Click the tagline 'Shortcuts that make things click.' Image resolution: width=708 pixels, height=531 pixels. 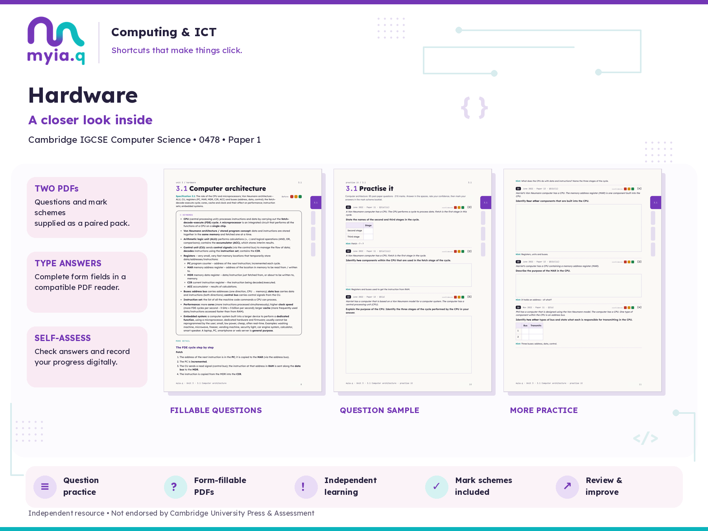(177, 50)
